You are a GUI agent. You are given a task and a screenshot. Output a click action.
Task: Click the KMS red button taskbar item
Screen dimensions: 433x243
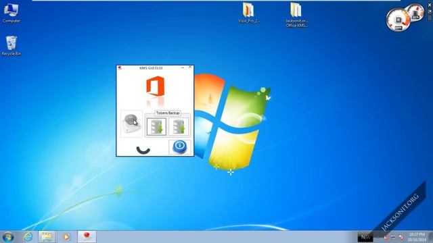(x=87, y=237)
